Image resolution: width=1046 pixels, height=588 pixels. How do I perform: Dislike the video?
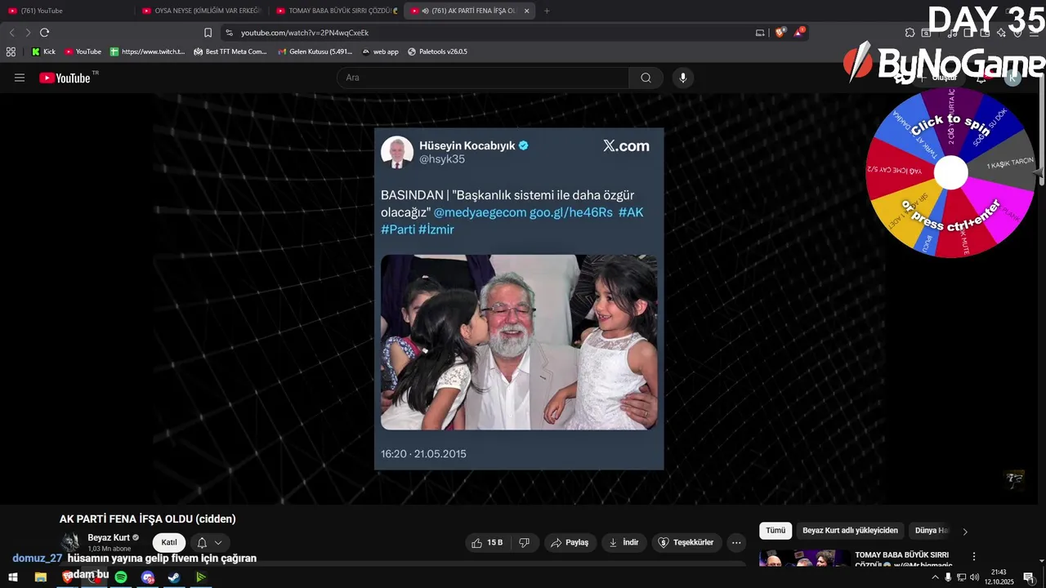tap(525, 542)
